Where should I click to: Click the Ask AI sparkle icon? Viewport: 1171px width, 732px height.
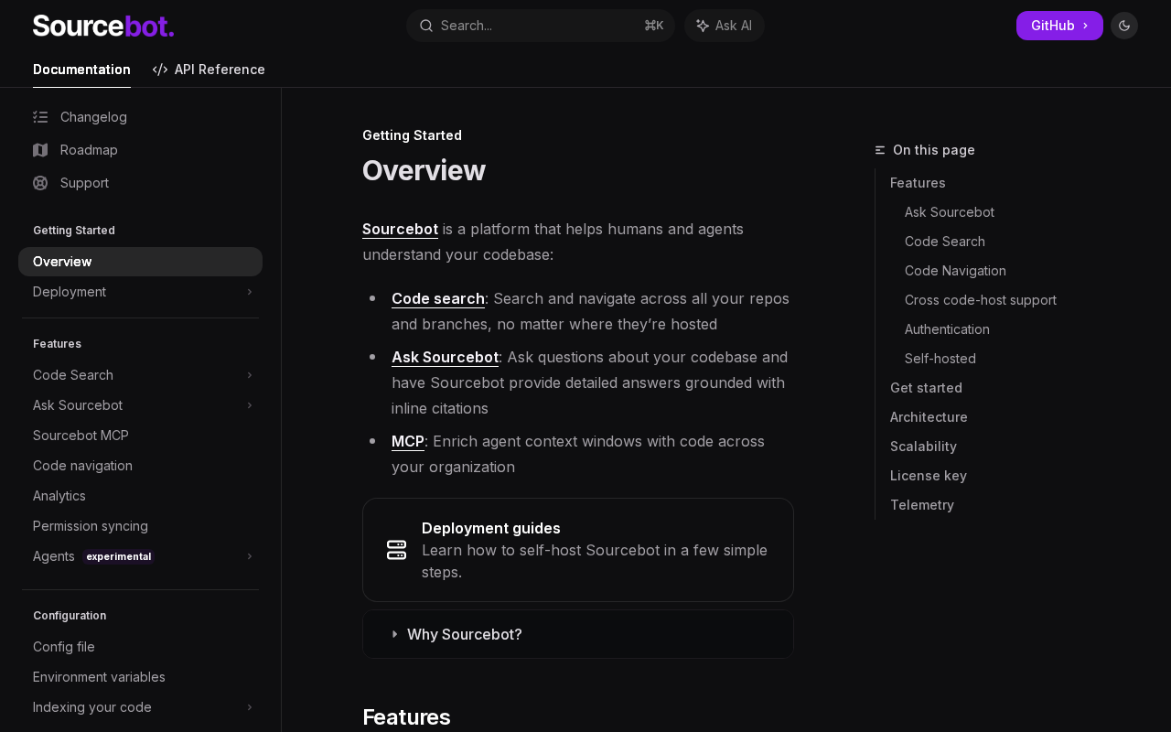[x=703, y=26]
